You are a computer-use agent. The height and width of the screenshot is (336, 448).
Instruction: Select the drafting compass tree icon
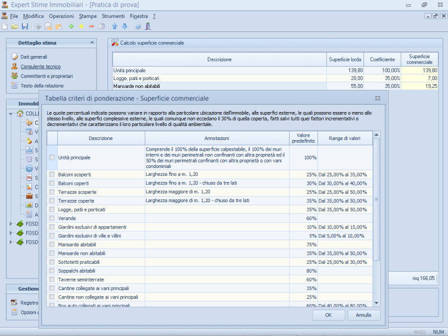pos(29,123)
